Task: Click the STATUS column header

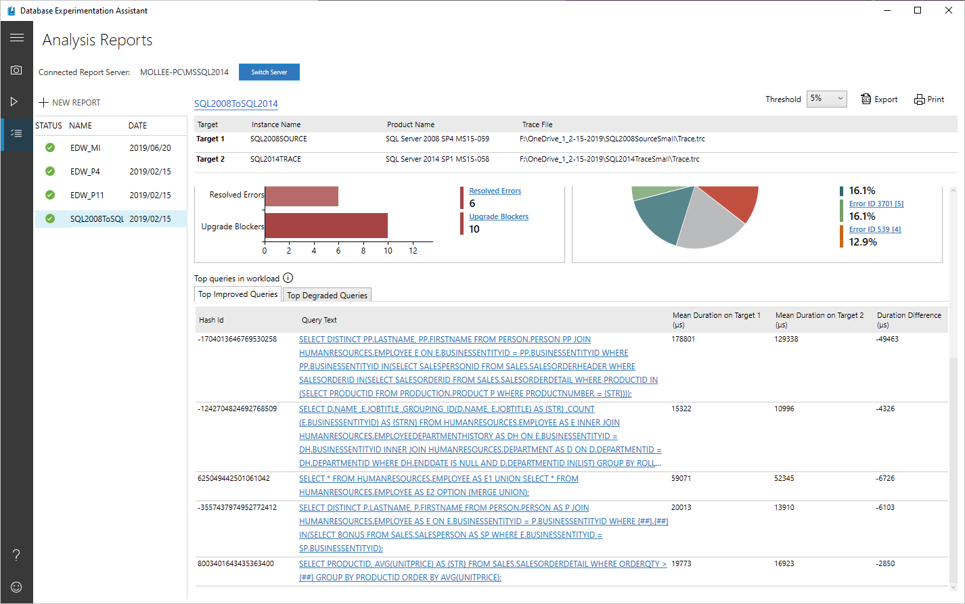Action: pyautogui.click(x=49, y=126)
